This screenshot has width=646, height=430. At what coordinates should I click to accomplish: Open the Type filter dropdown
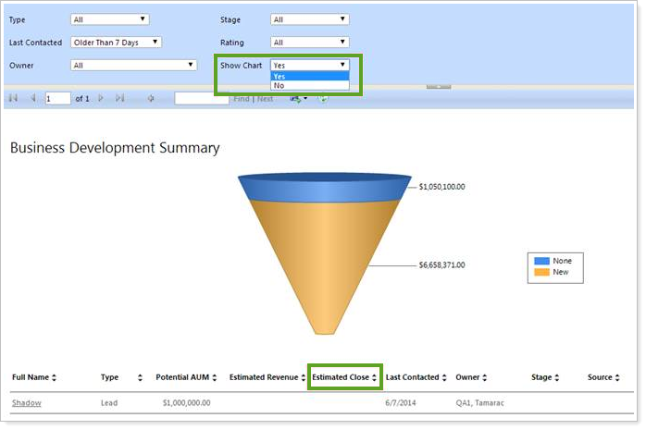coord(109,18)
